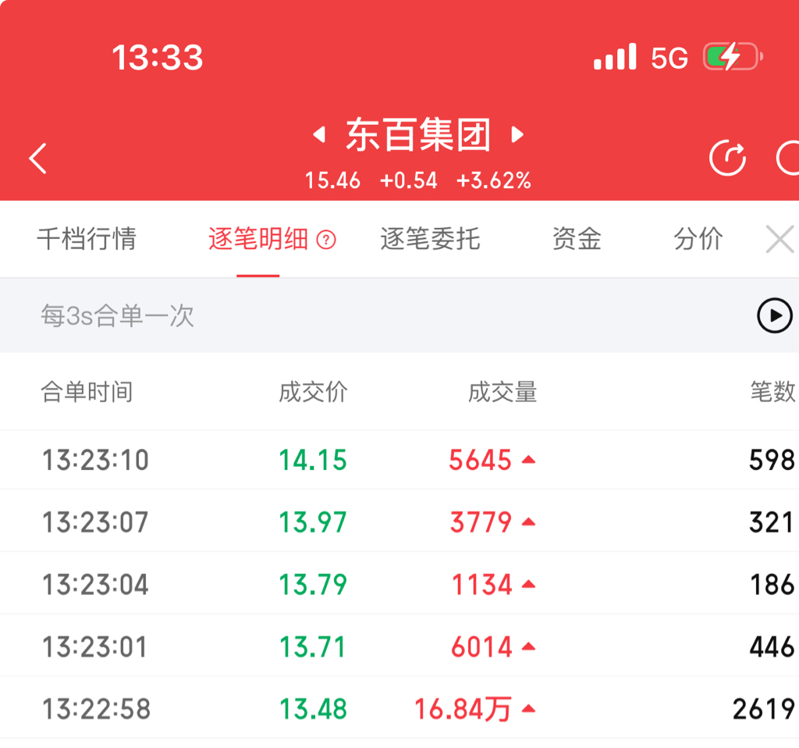Tap the stock title 东百集团
Viewport: 799px width, 748px height.
coord(418,134)
